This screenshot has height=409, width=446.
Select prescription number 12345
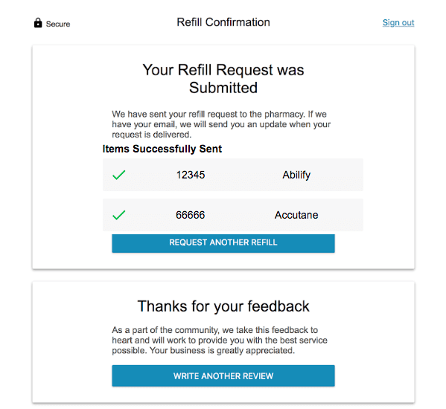click(191, 175)
